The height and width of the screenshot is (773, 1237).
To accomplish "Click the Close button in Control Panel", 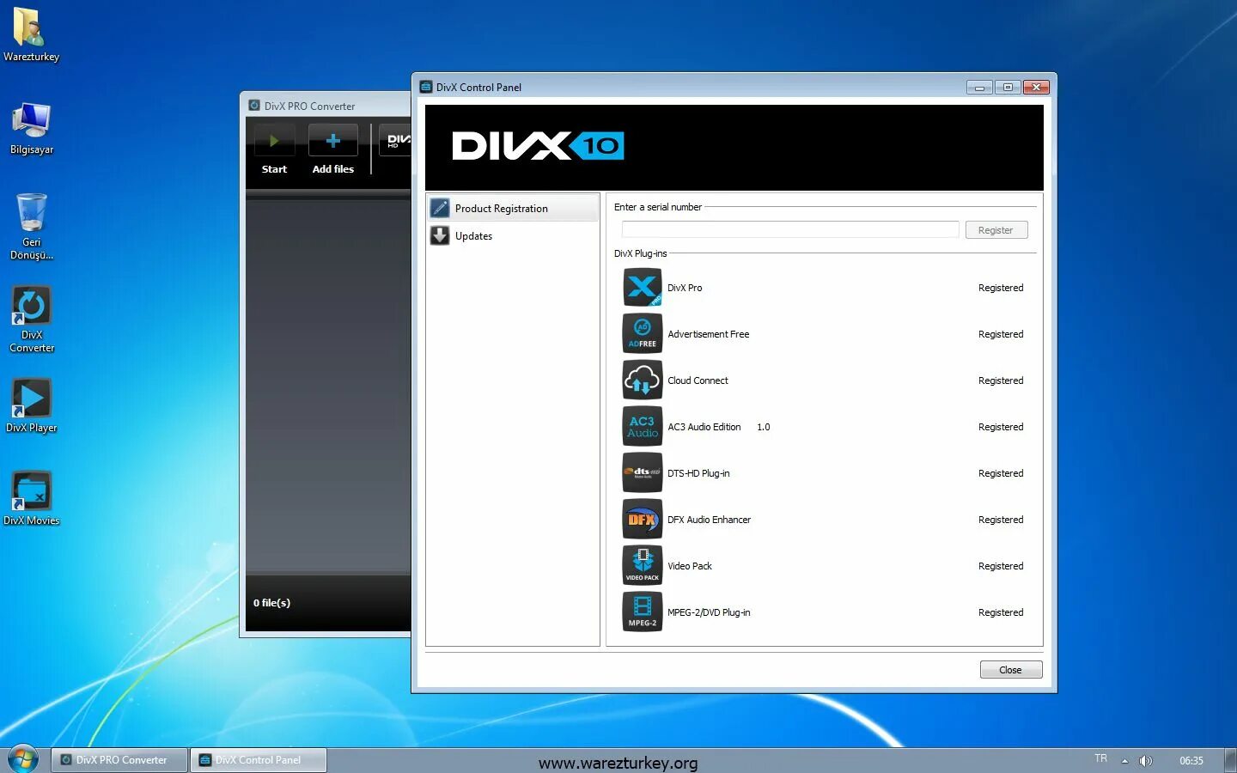I will click(x=1011, y=670).
